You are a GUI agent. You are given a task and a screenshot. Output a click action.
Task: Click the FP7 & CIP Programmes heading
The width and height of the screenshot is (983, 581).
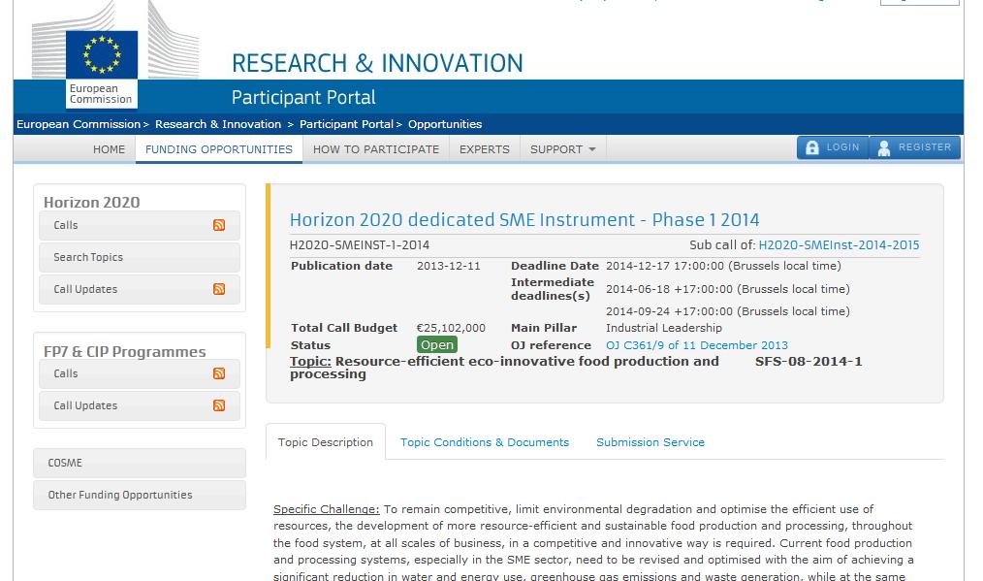[x=125, y=351]
